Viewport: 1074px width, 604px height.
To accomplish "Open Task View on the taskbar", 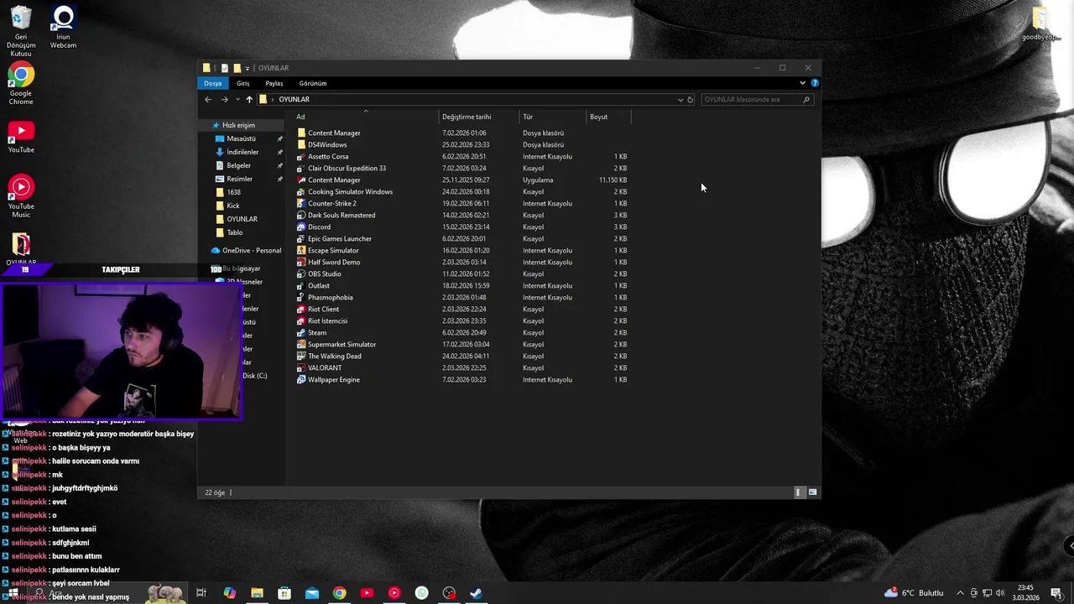I will click(x=201, y=593).
